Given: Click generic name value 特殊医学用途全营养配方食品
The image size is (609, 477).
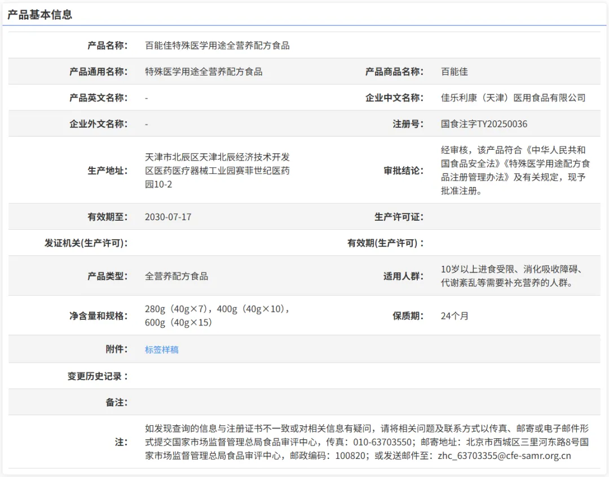Looking at the screenshot, I should pos(204,72).
